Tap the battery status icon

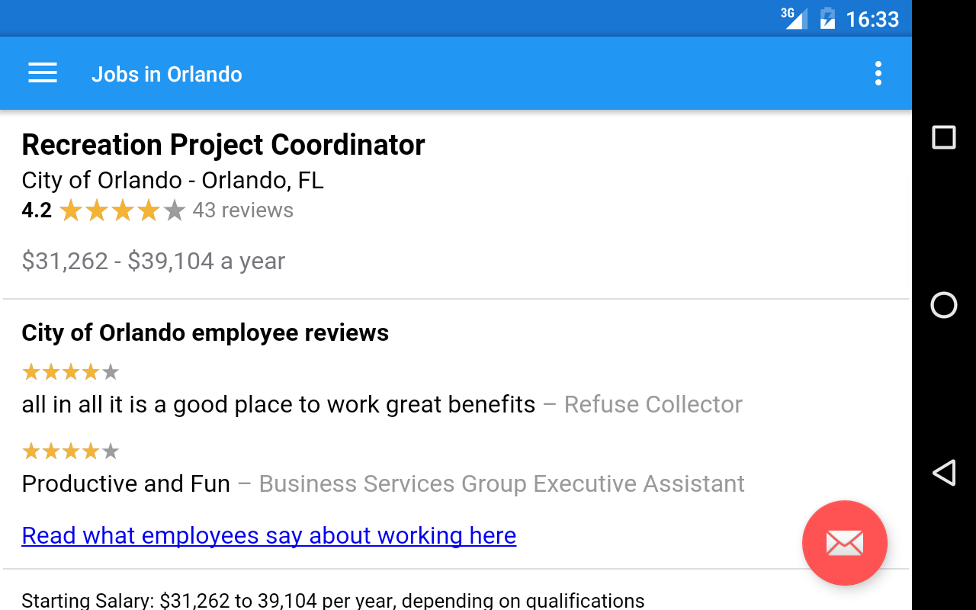827,18
